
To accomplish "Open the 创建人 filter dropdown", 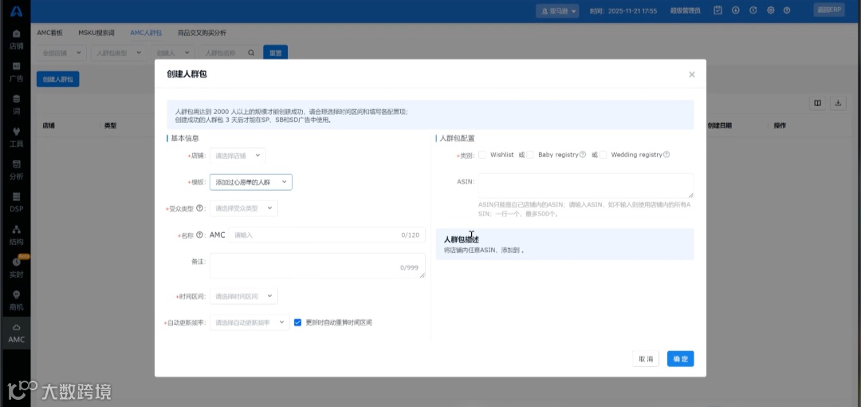I will coord(172,53).
